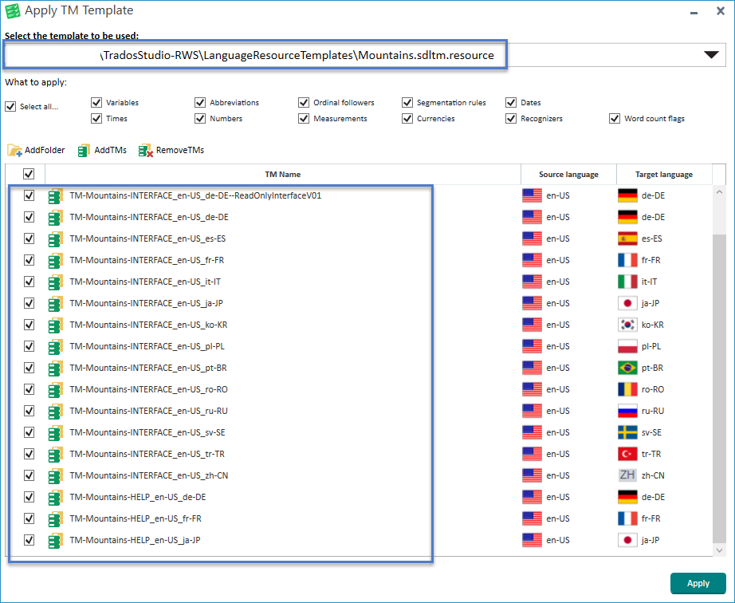Viewport: 735px width, 603px height.
Task: Click ru-RU target language cell
Action: tap(664, 412)
